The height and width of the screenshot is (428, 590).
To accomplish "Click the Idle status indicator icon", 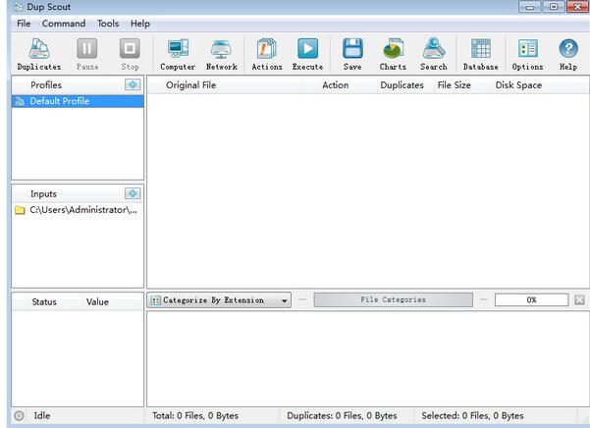I will click(19, 415).
